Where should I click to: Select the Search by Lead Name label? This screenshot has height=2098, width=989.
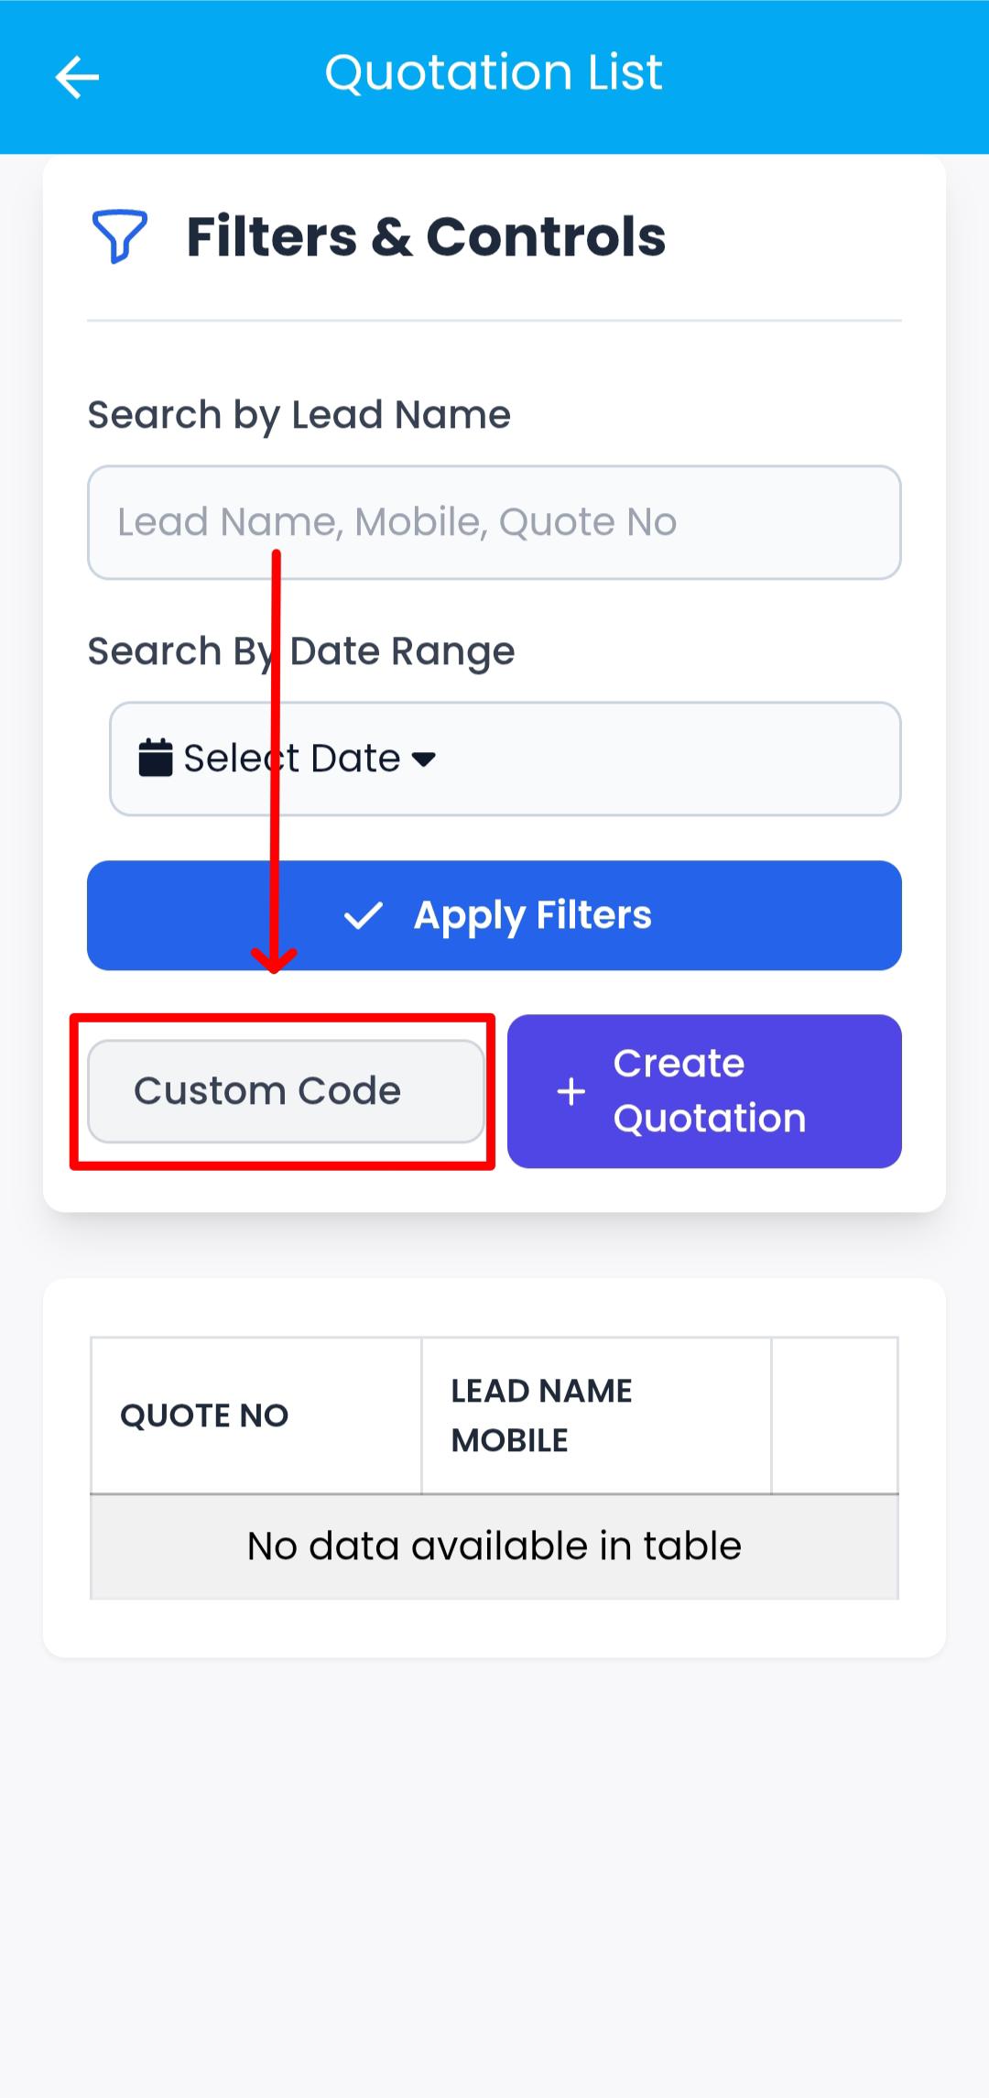tap(299, 414)
